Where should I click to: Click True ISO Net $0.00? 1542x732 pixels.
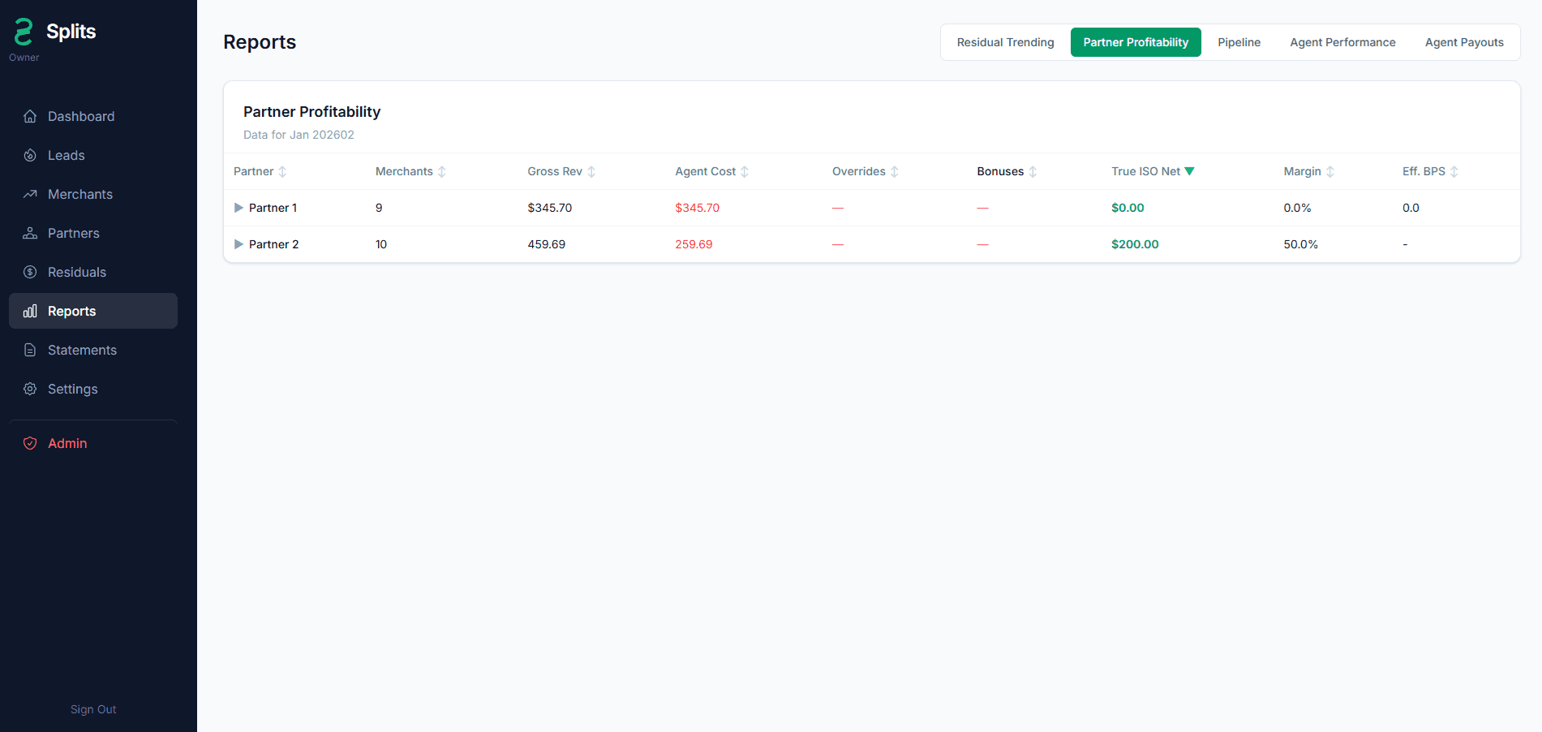tap(1128, 208)
